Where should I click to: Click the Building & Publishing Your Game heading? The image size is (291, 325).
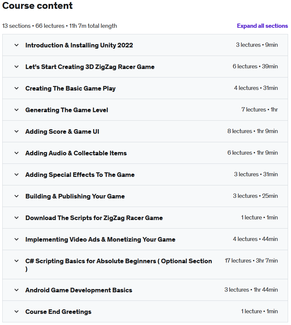coord(75,196)
